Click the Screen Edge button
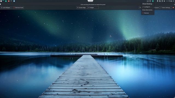 [81, 8]
